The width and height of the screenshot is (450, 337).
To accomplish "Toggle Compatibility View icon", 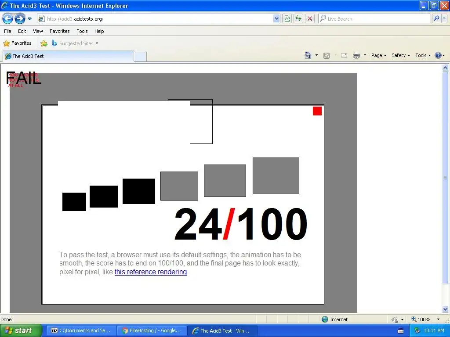I will tap(287, 18).
